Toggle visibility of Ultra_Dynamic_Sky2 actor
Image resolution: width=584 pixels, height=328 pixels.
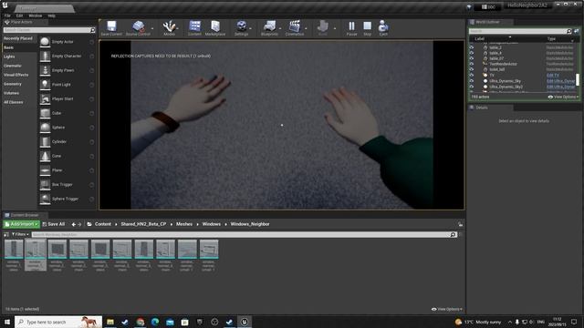tap(472, 87)
